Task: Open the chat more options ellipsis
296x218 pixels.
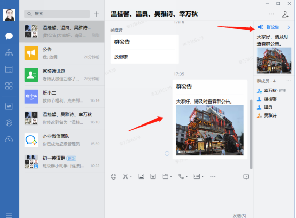Action: [x=271, y=14]
